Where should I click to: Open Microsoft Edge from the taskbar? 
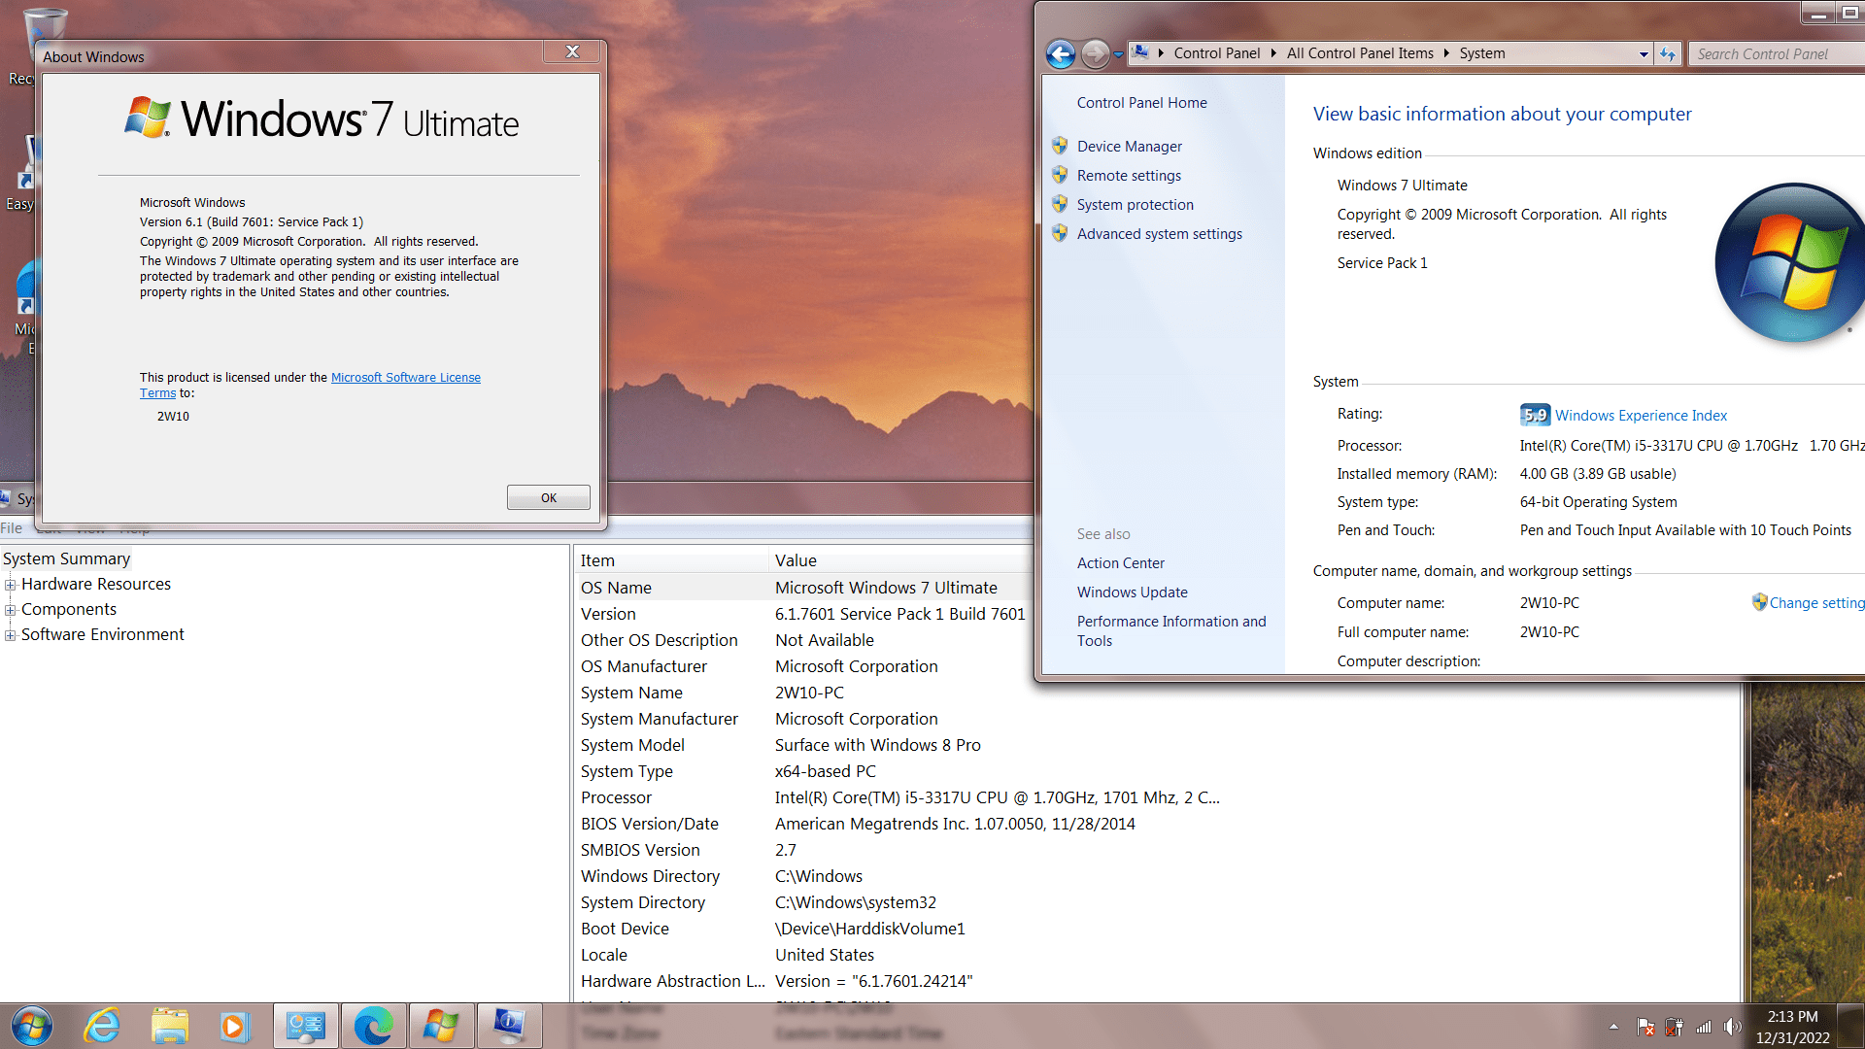point(373,1025)
